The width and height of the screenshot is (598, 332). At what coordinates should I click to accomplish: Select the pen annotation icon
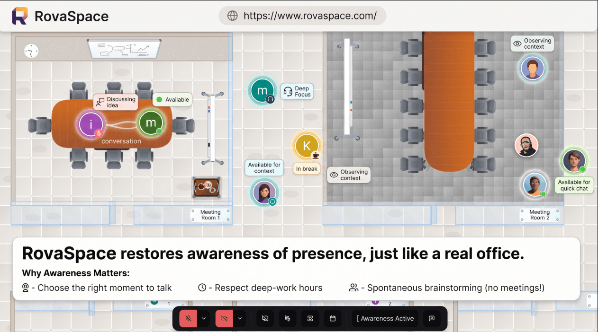click(288, 319)
